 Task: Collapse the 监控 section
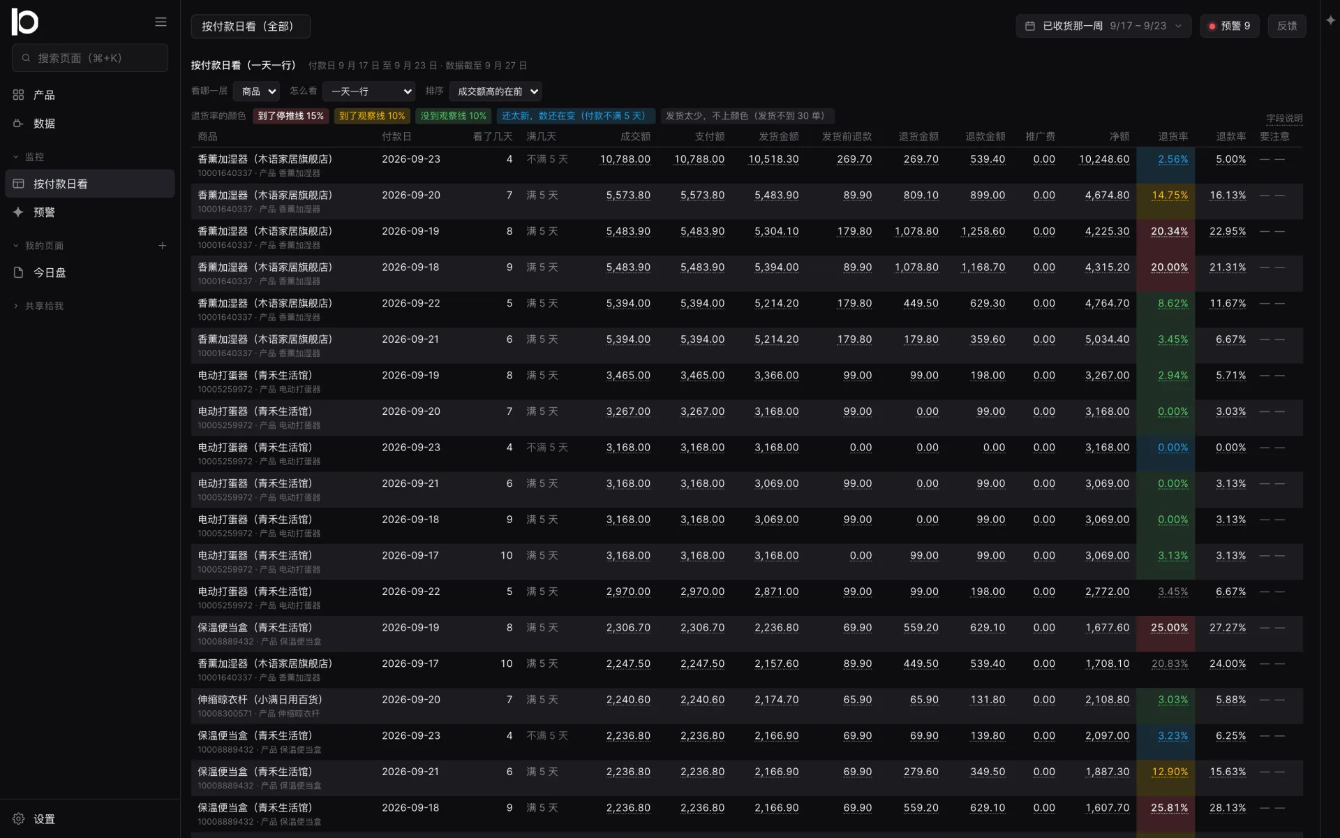tap(16, 157)
